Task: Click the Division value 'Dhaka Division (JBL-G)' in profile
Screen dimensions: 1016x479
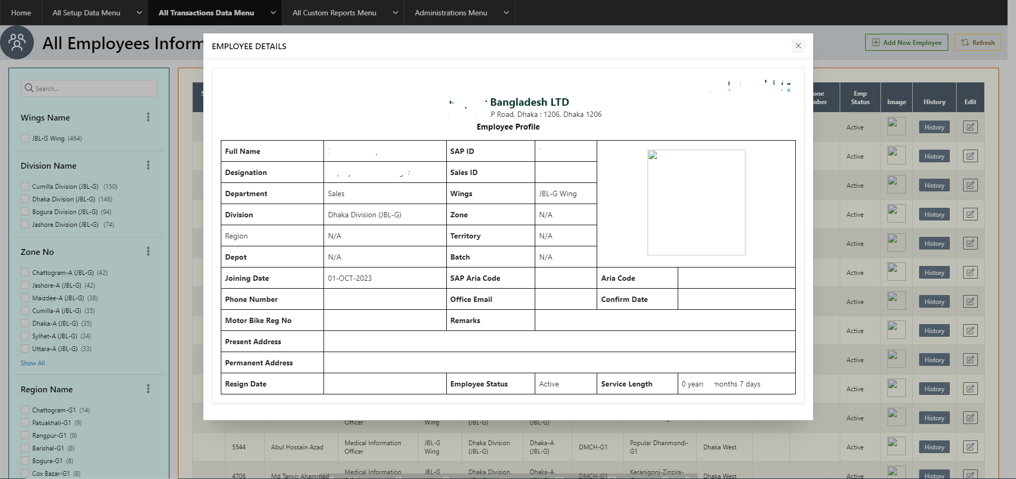Action: 365,215
